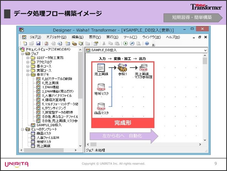Click the tree panel scroll right arrow
227x171 pixels.
(x=76, y=150)
